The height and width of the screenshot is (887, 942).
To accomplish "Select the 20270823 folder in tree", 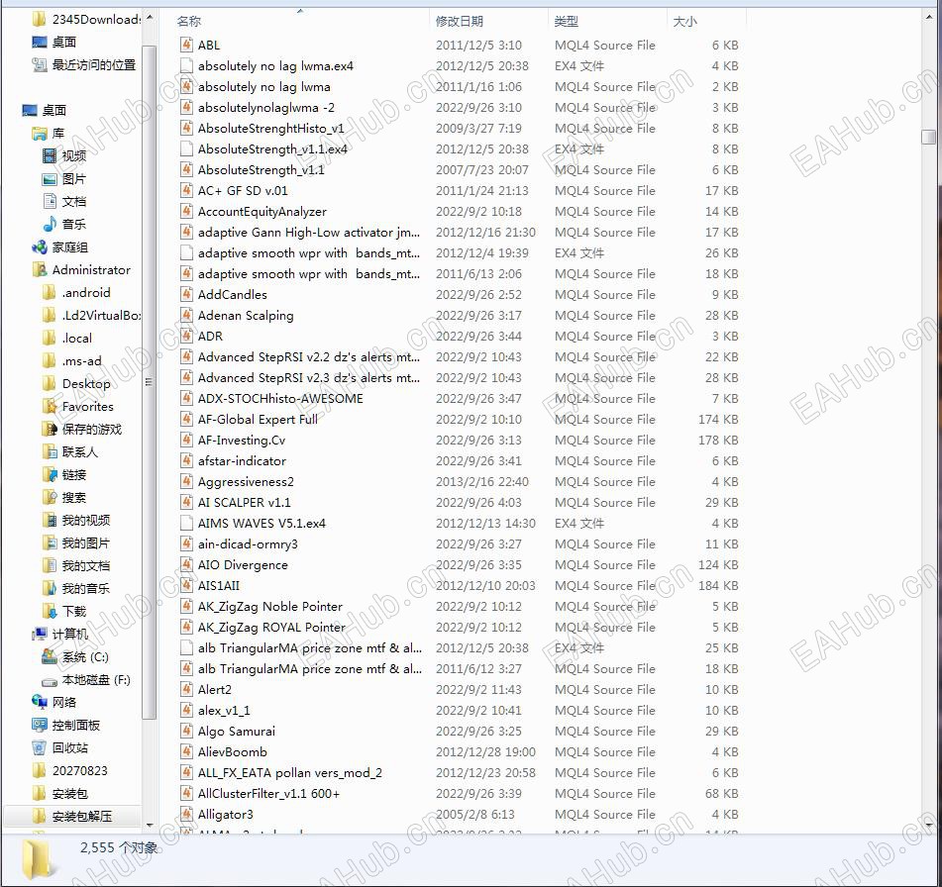I will coord(69,770).
